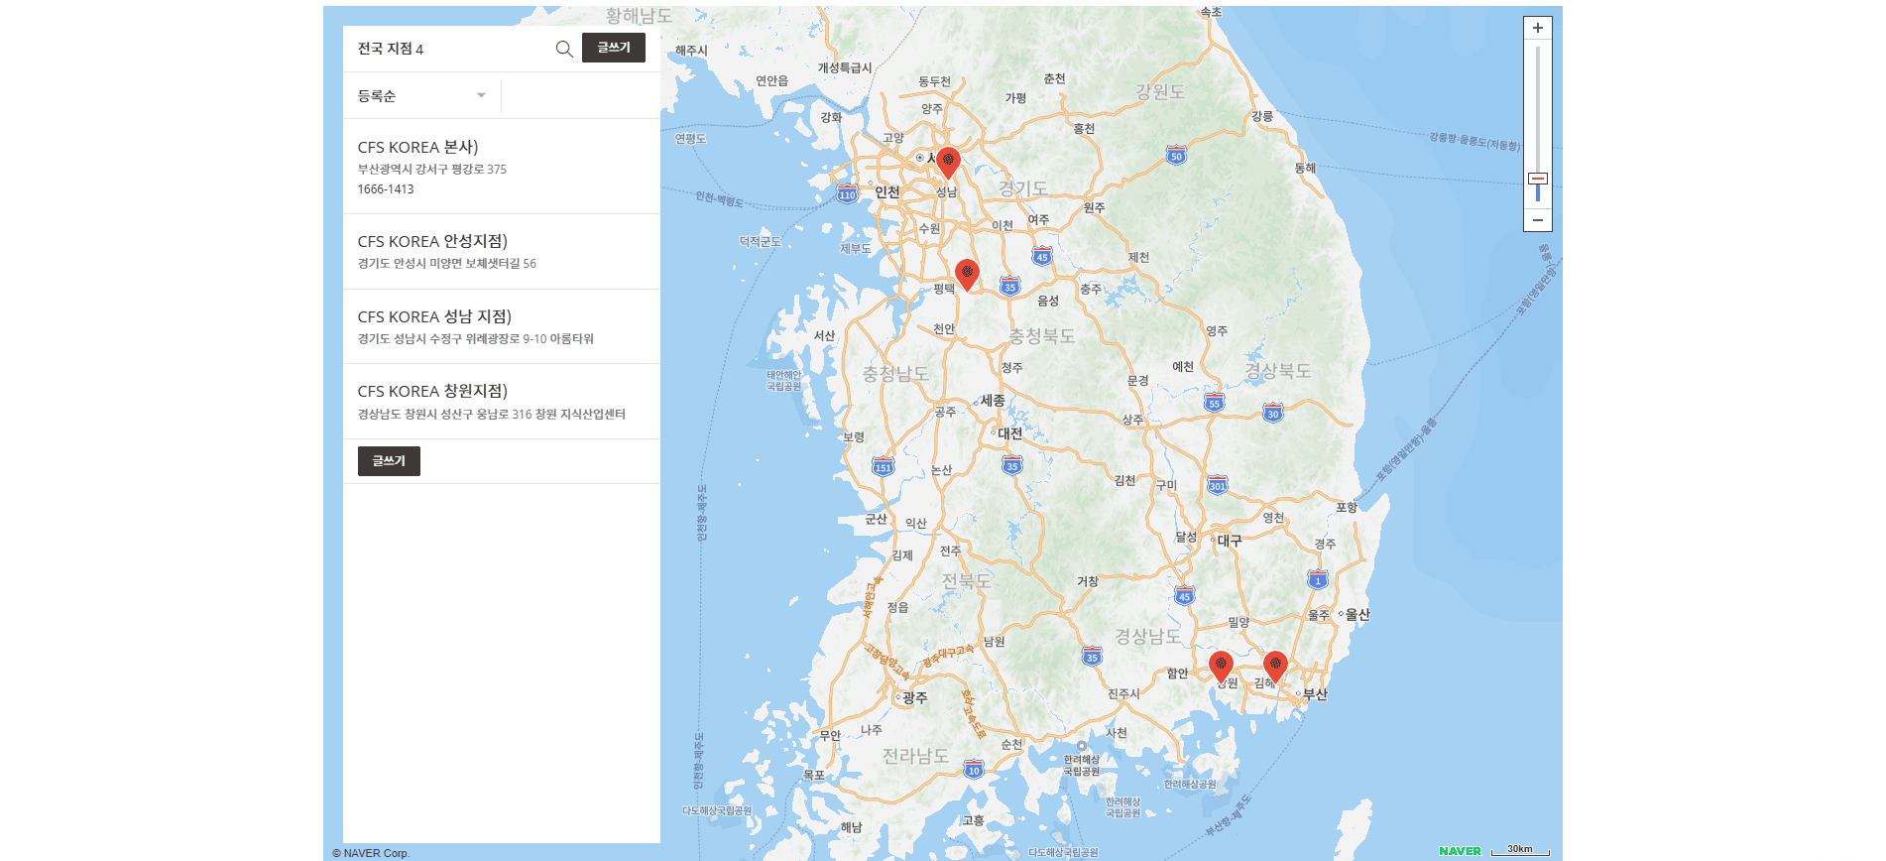
Task: Click the route 110 highway shield near 인천
Action: click(x=847, y=194)
